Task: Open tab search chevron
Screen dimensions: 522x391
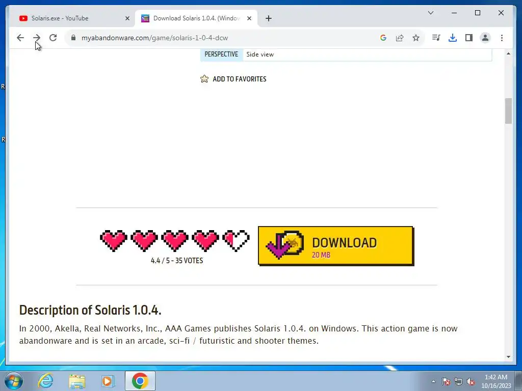Action: [430, 13]
